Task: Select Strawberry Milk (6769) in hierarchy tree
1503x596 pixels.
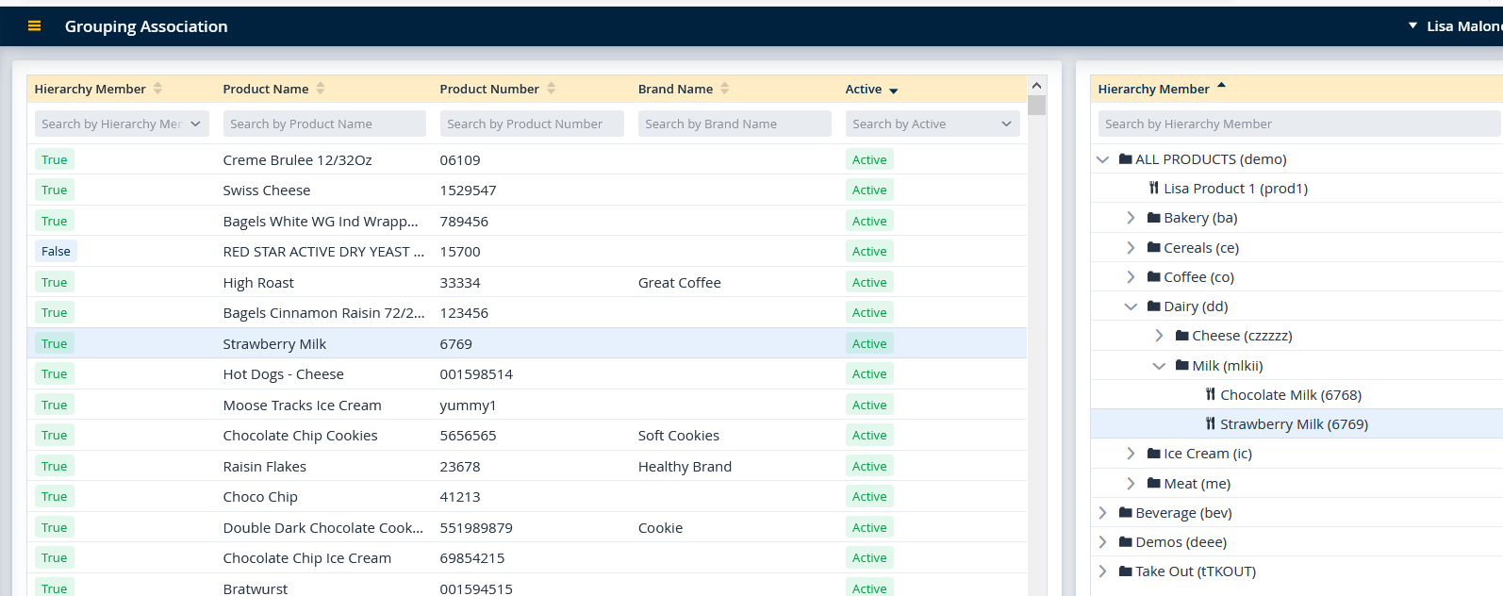Action: 1293,424
